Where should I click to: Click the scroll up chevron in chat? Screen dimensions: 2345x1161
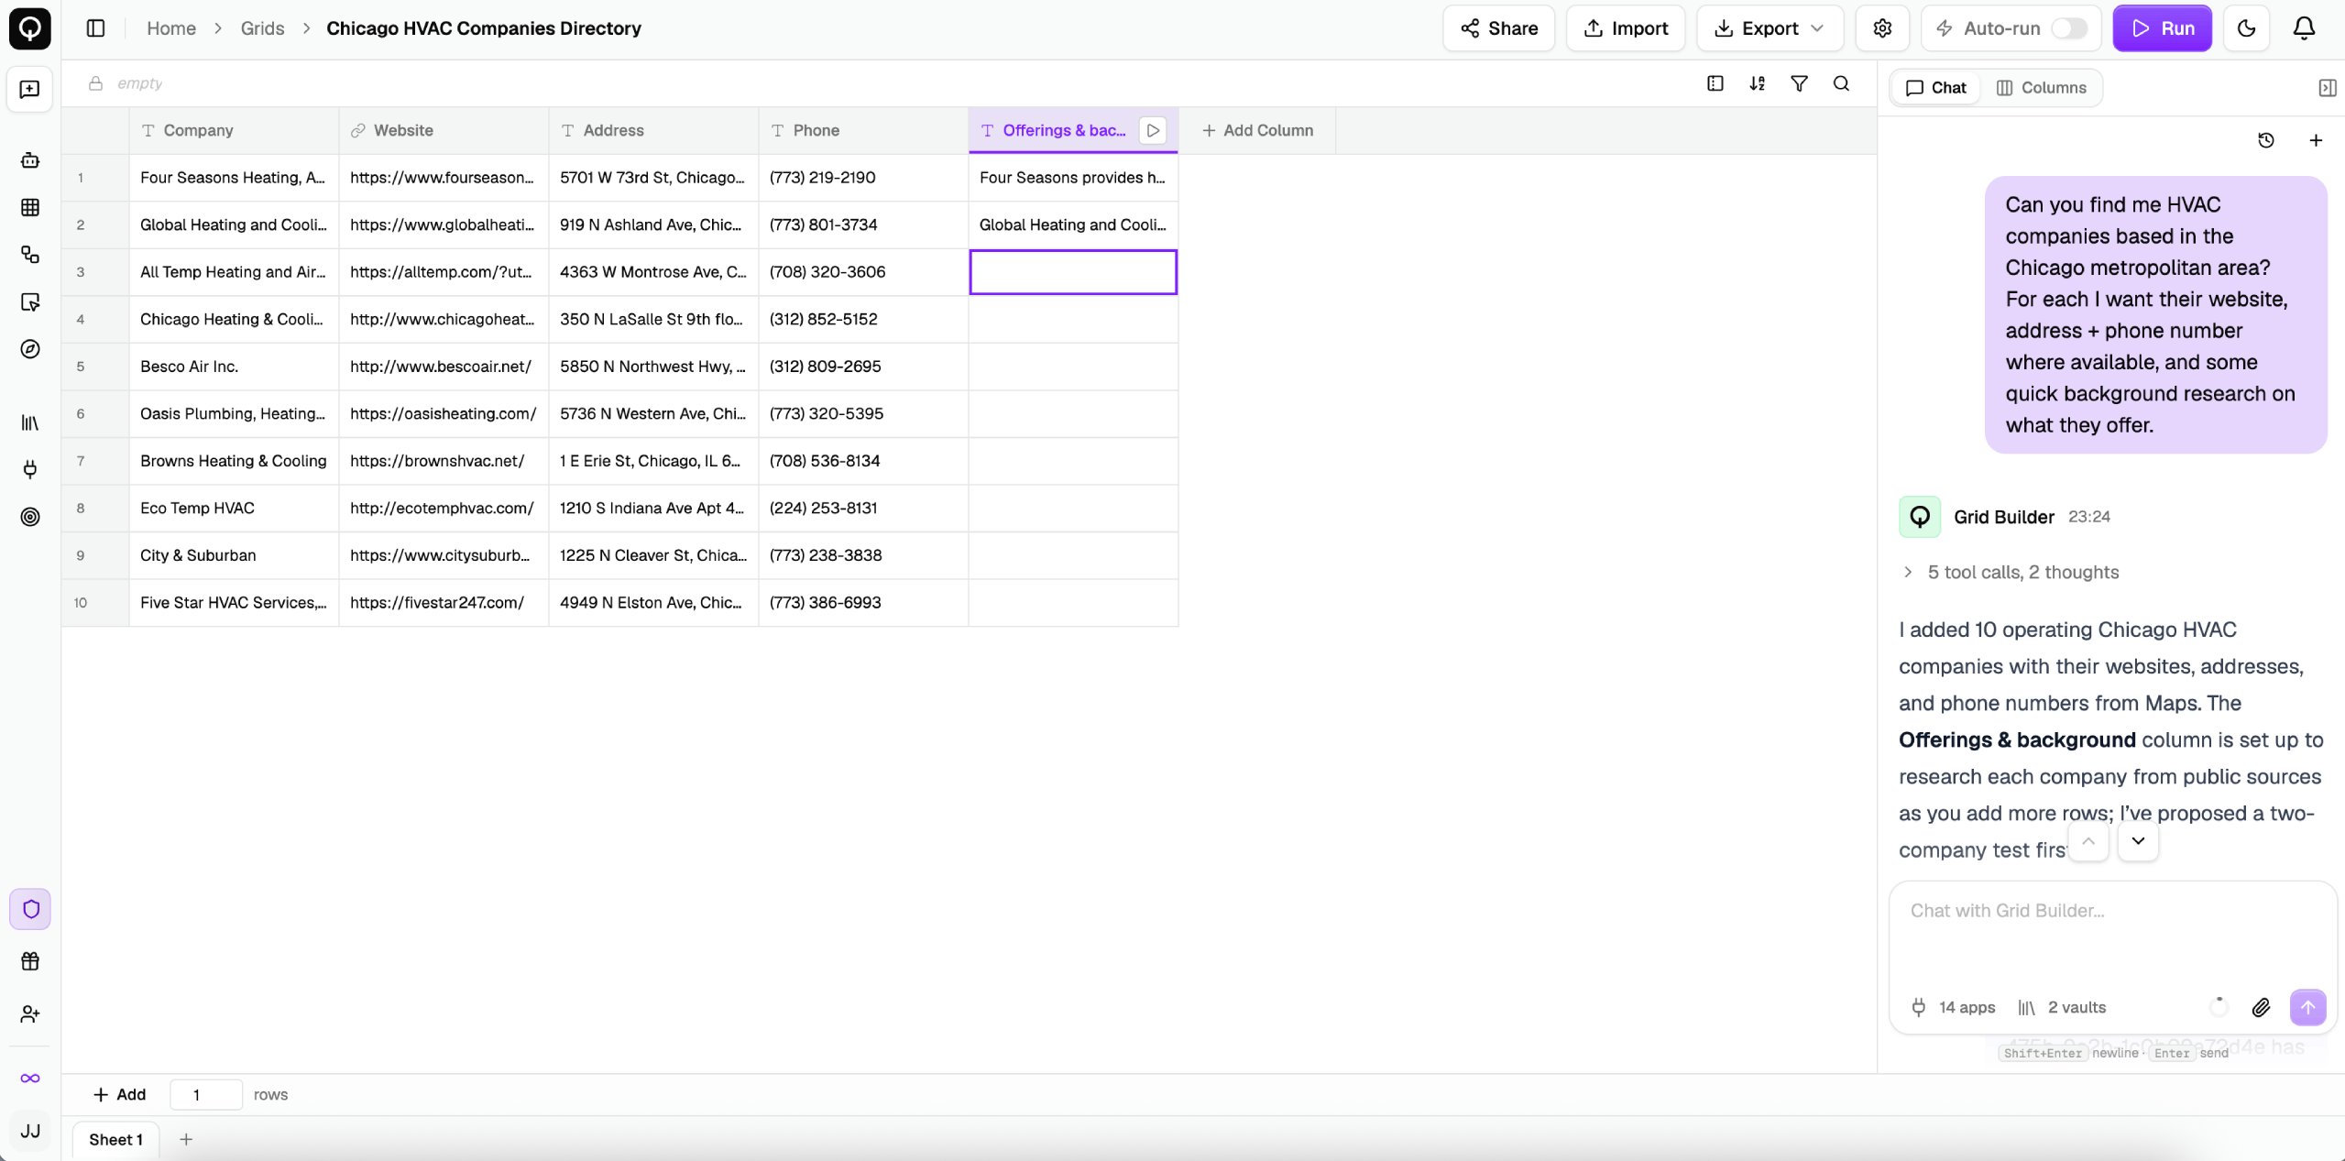pos(2088,840)
